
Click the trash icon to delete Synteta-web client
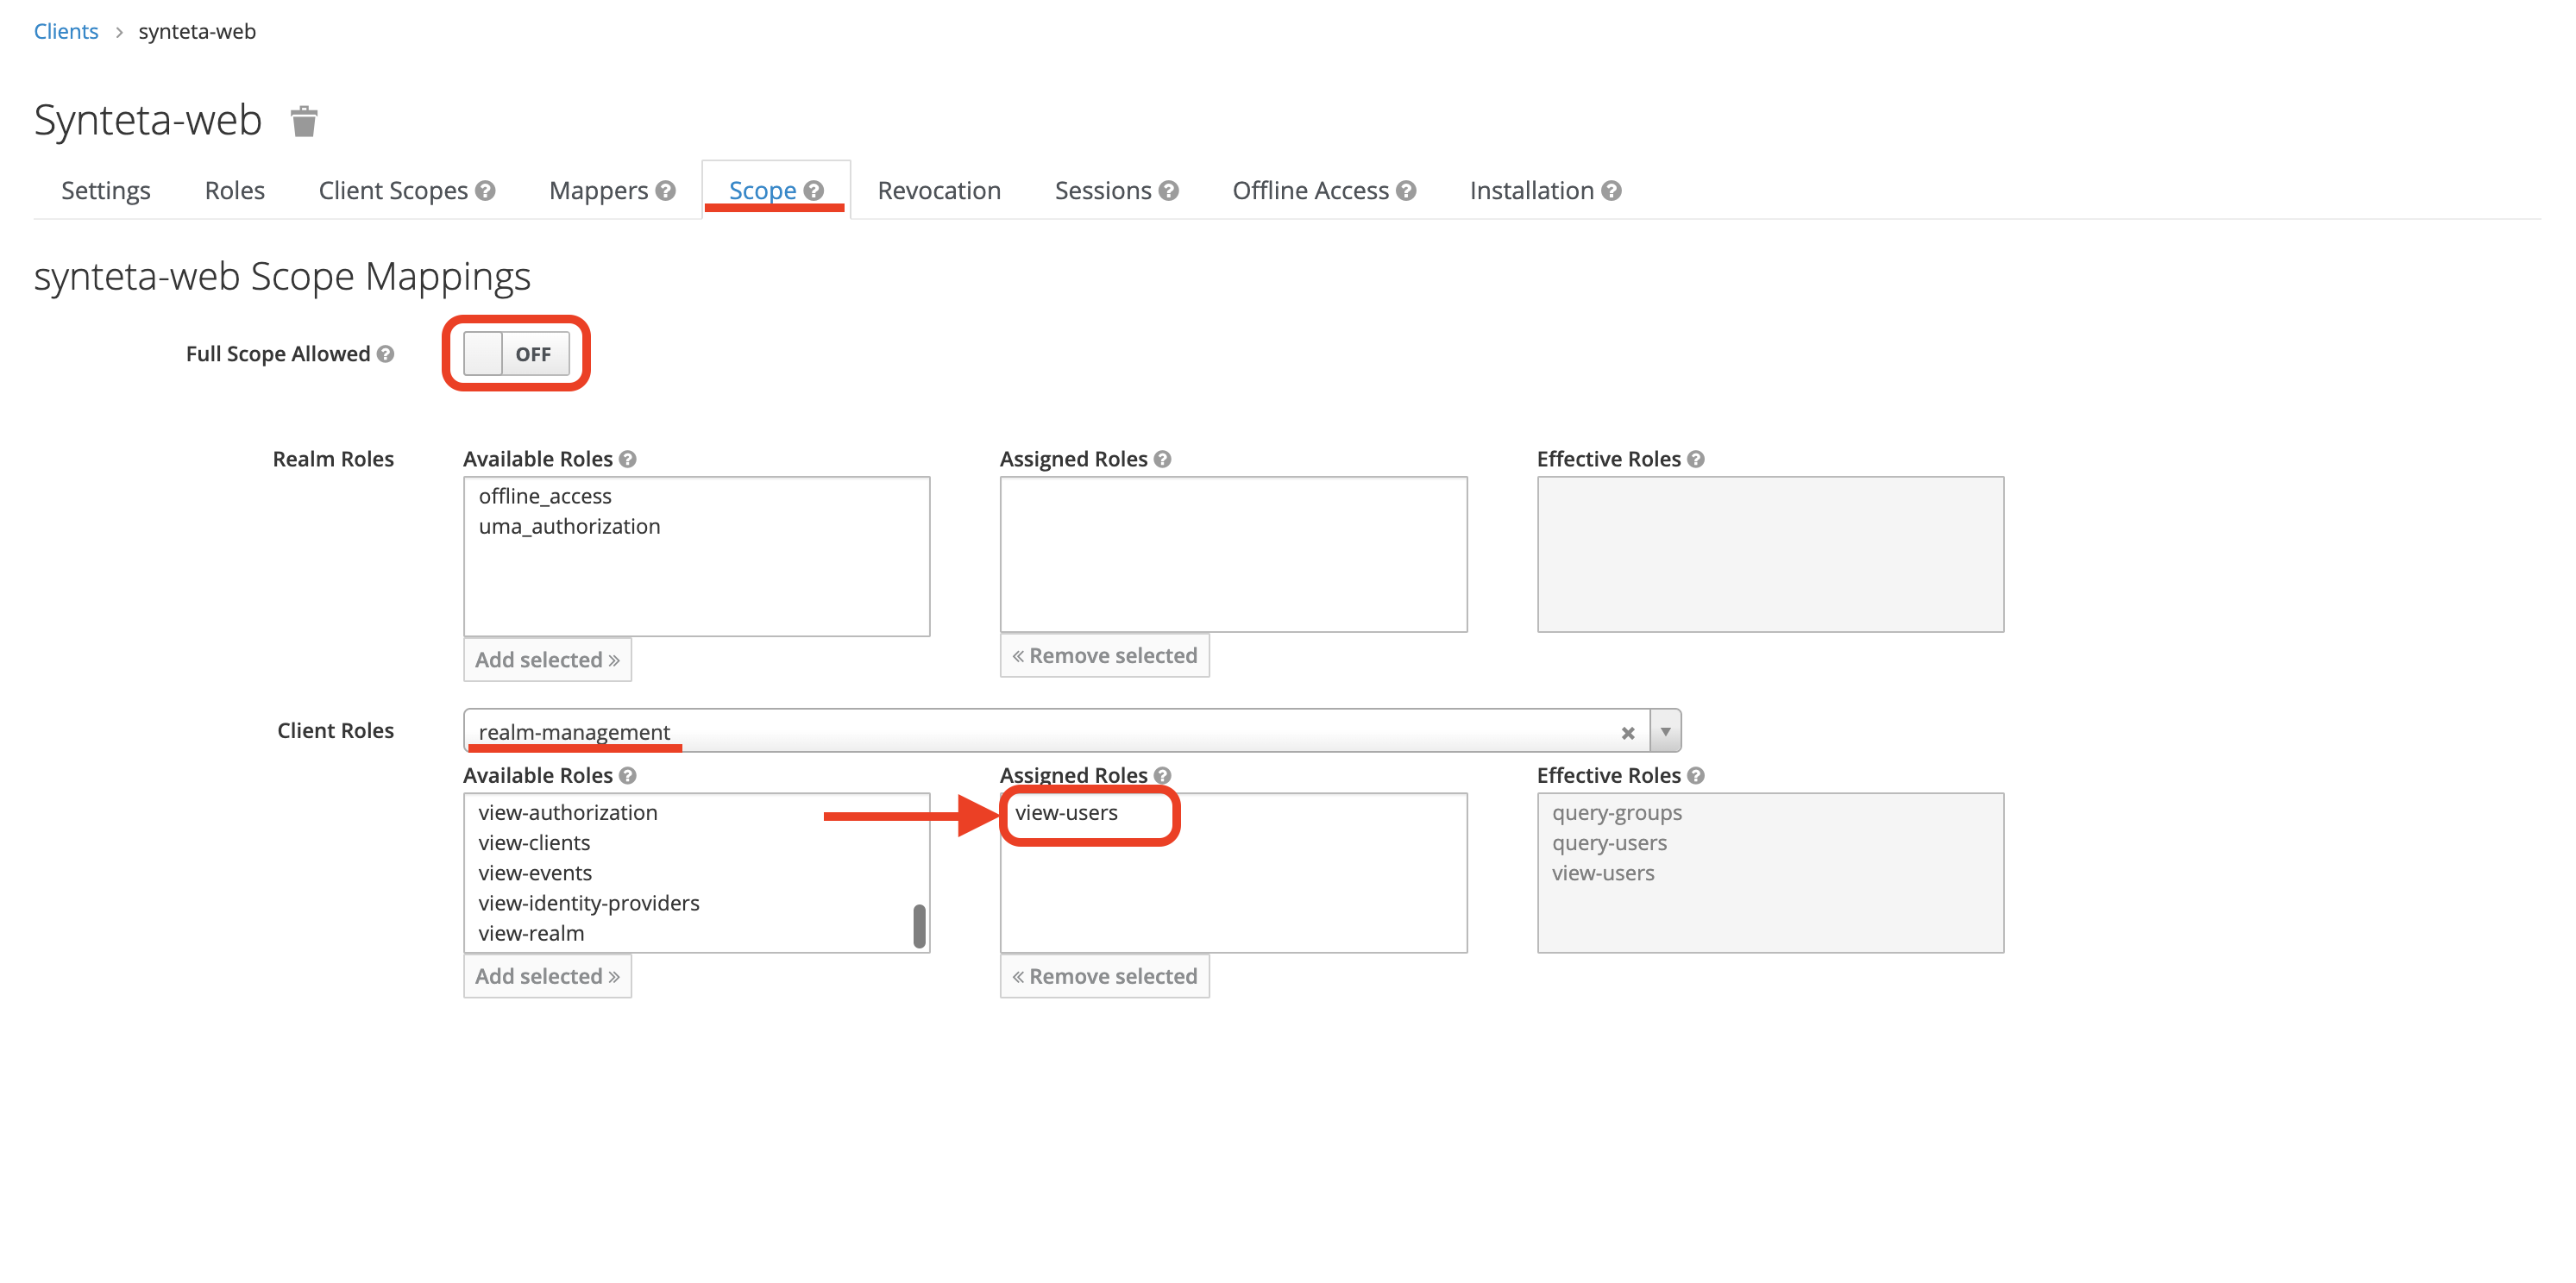click(304, 121)
